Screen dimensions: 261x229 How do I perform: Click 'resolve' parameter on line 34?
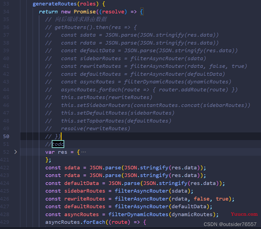pos(113,12)
